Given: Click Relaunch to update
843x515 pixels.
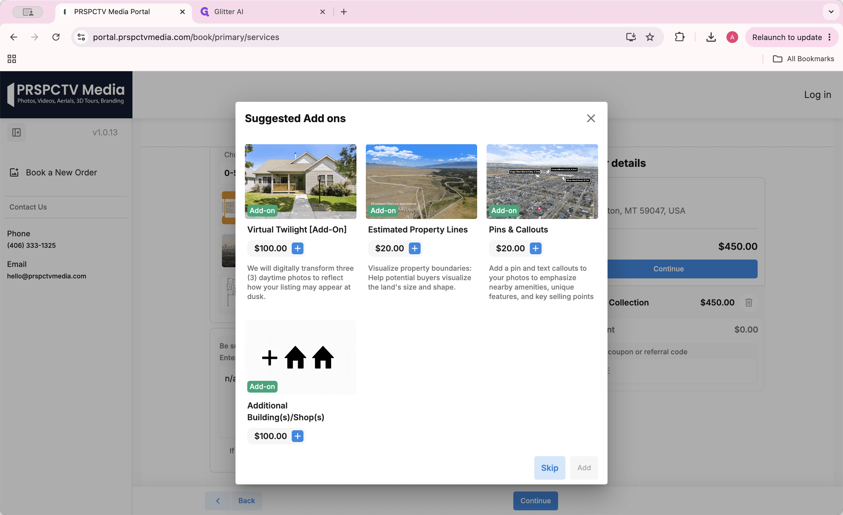Looking at the screenshot, I should pyautogui.click(x=786, y=37).
